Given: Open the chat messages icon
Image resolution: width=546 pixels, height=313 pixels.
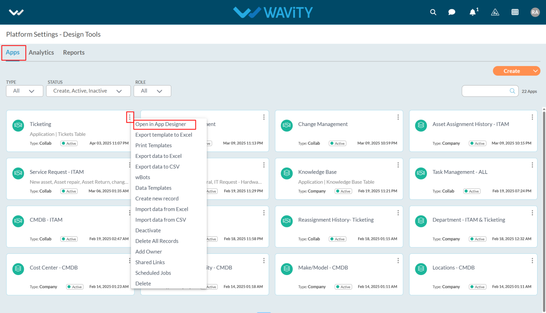Looking at the screenshot, I should [452, 12].
